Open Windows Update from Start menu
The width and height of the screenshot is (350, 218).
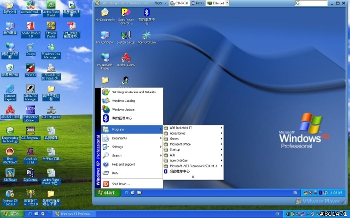point(132,110)
